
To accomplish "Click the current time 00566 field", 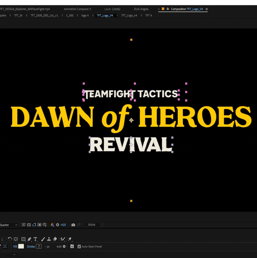I will (92, 225).
